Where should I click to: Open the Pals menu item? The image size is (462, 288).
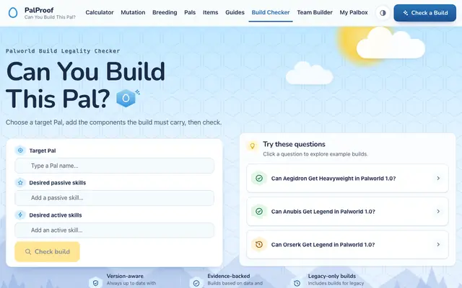190,13
